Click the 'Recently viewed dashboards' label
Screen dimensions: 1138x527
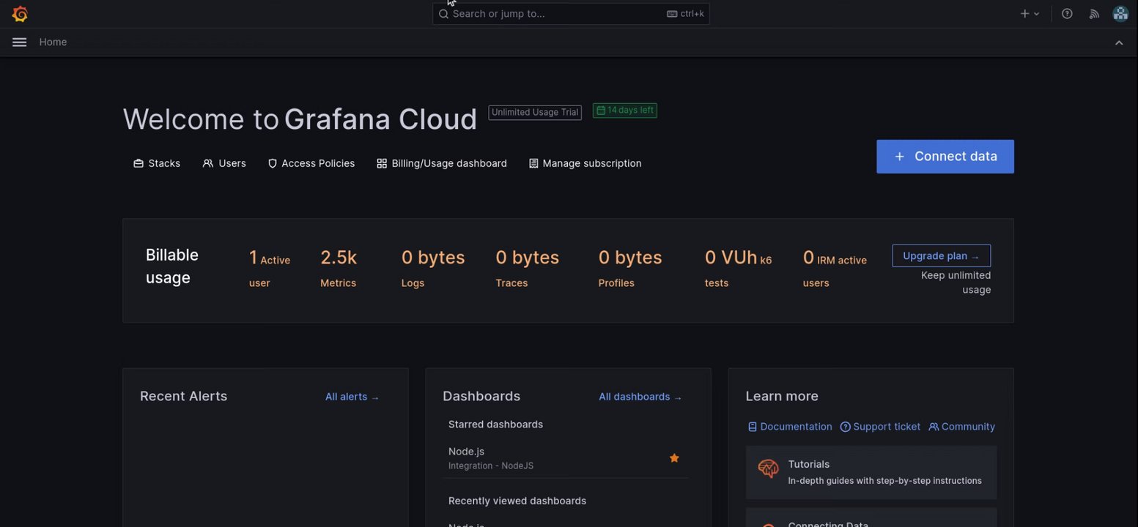point(517,501)
